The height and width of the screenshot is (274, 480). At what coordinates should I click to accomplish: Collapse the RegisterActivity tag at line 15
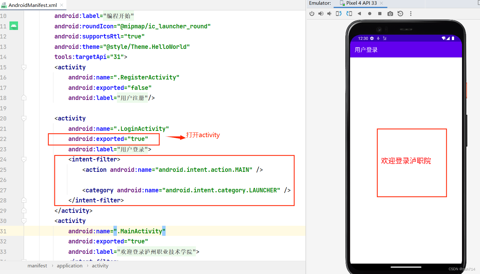pos(24,67)
